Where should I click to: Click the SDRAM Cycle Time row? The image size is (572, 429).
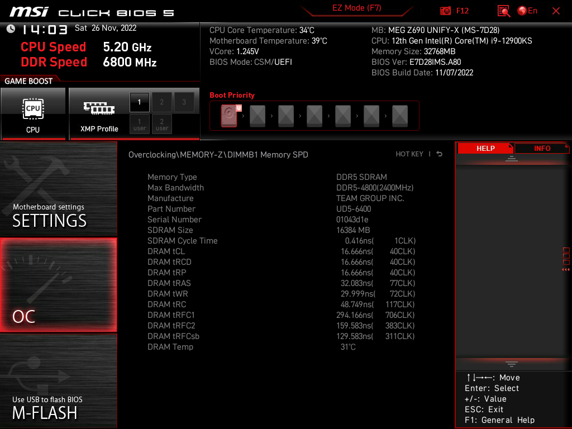tap(282, 240)
